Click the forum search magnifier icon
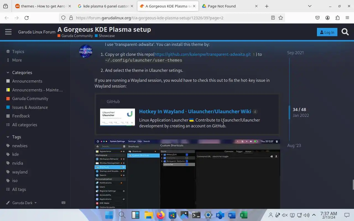The image size is (354, 221). point(345,32)
